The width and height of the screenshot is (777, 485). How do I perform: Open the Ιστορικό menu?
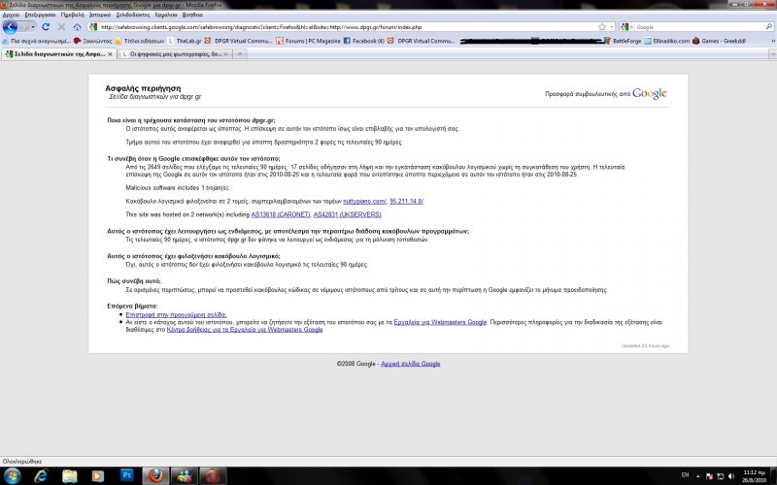point(100,15)
